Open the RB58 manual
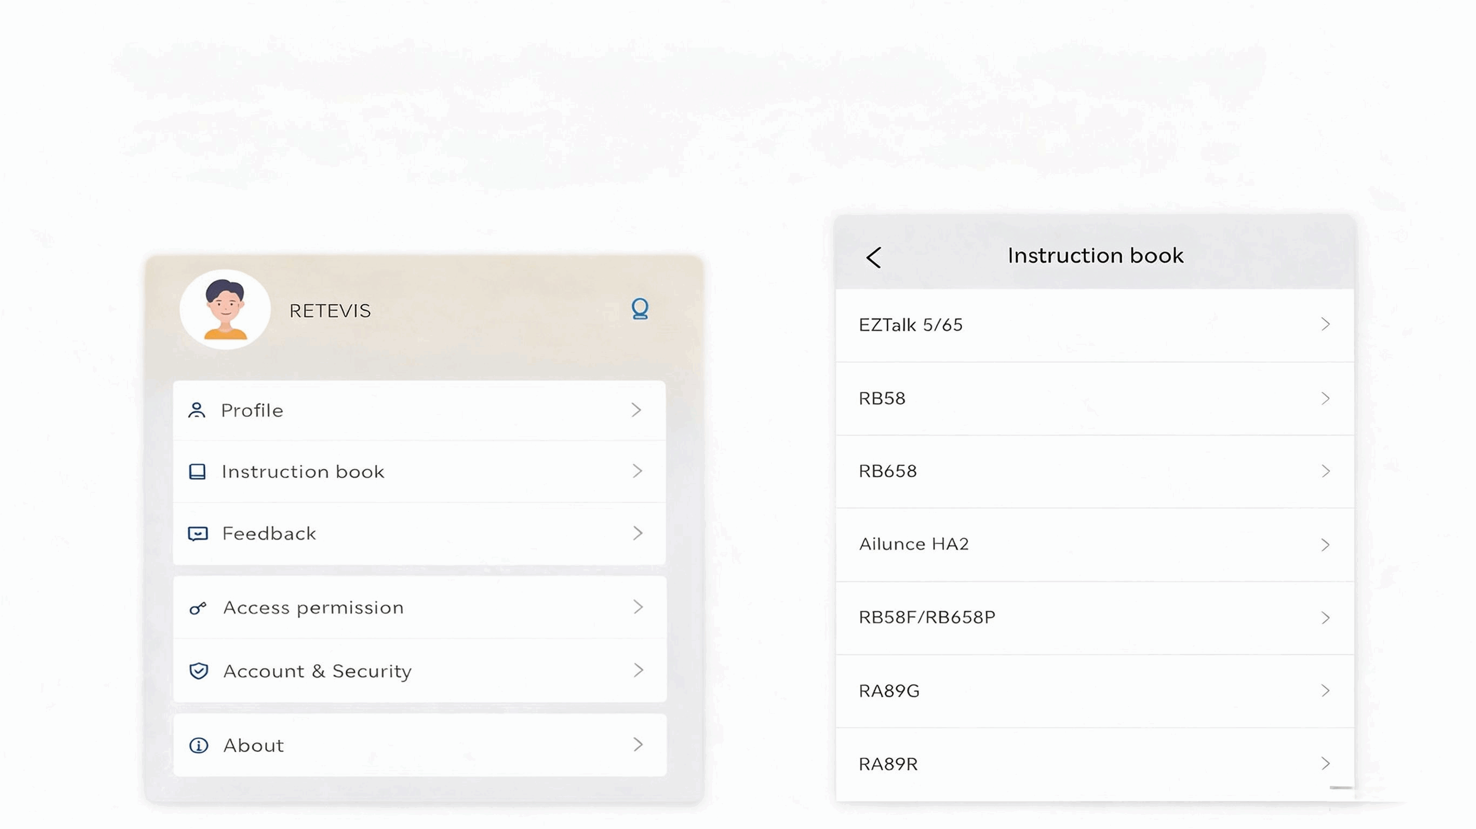The height and width of the screenshot is (829, 1476). click(1095, 398)
